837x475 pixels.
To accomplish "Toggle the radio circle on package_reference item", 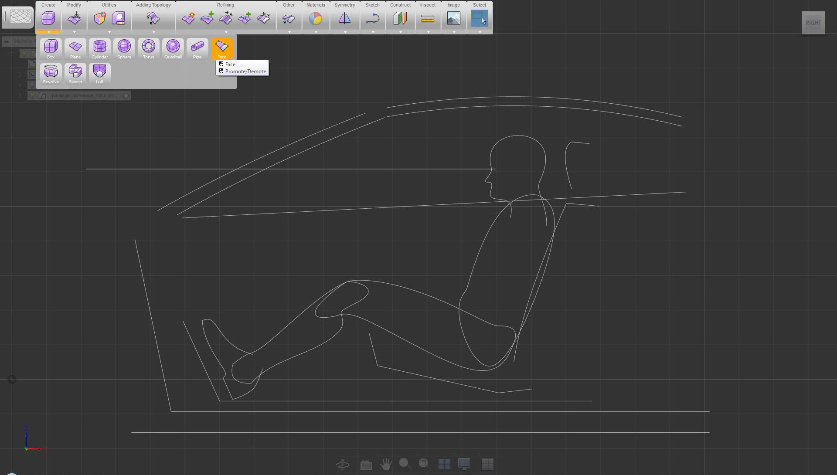I will (x=126, y=95).
